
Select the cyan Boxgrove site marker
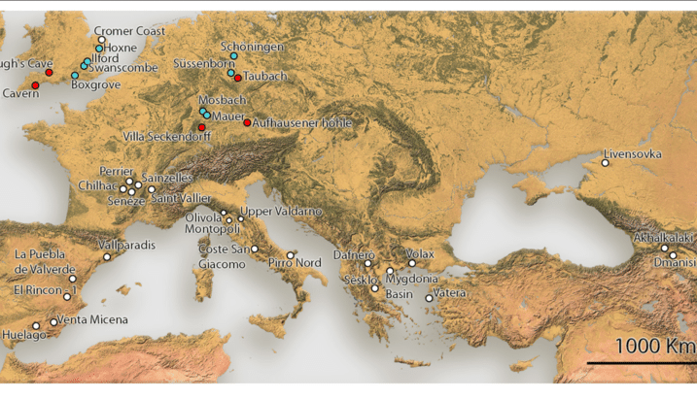pyautogui.click(x=75, y=76)
